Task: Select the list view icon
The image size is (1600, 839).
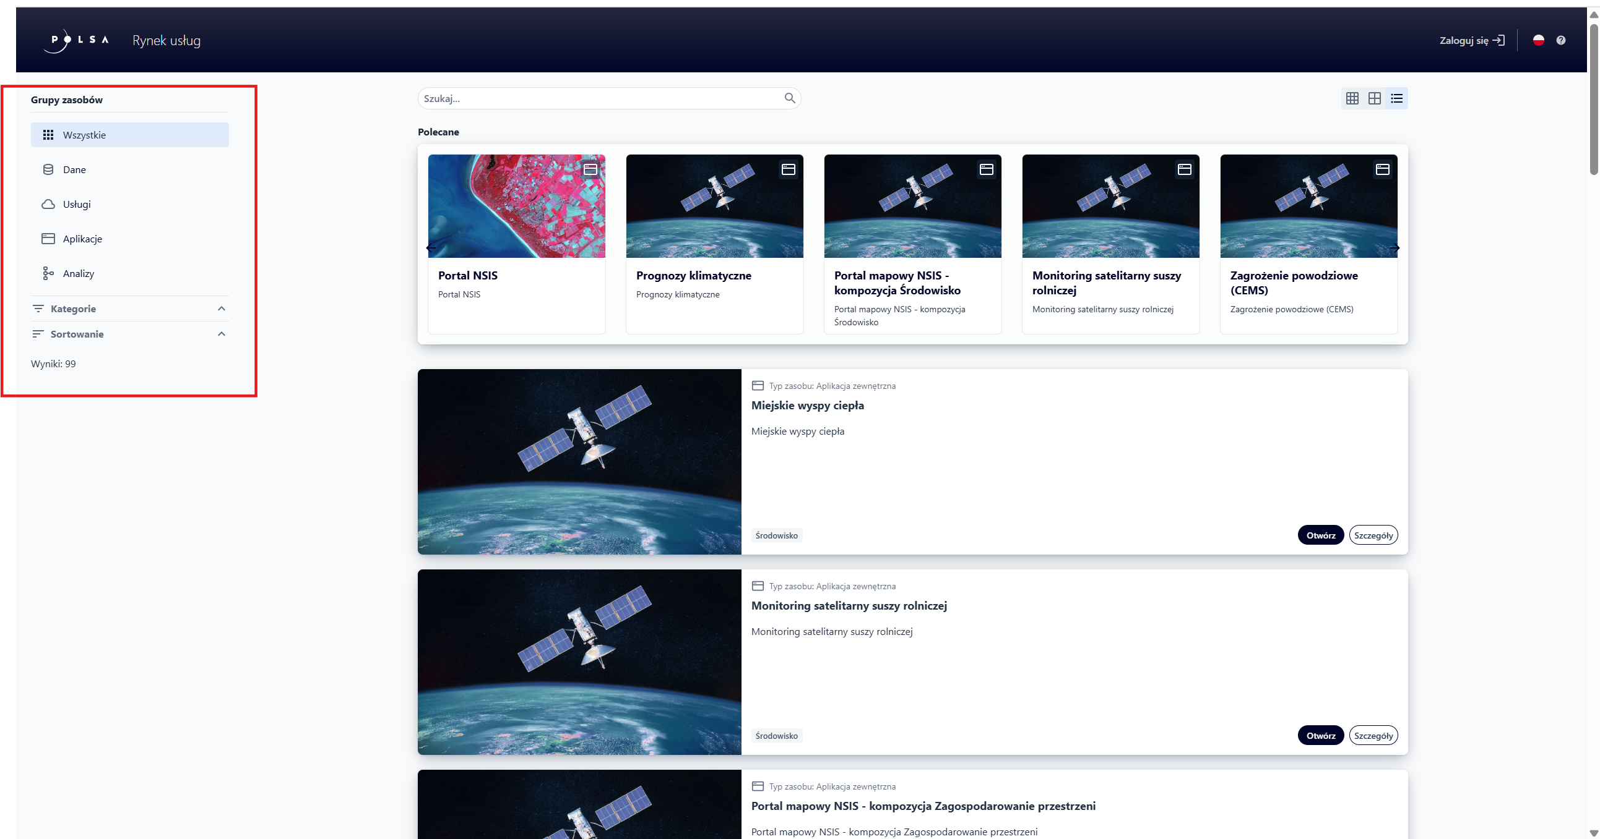Action: (x=1397, y=98)
